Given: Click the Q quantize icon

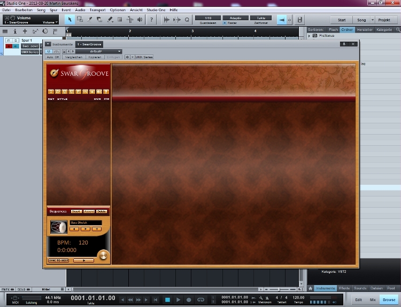Looking at the screenshot, I should [187, 20].
